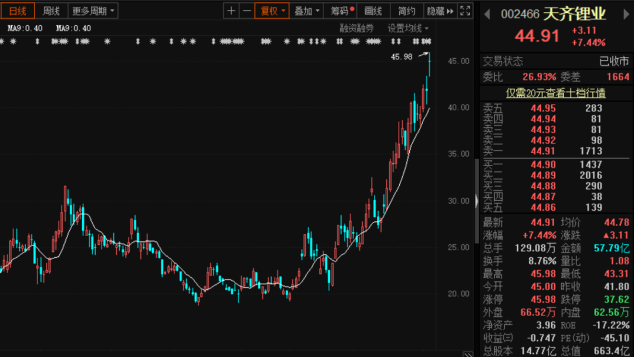
Task: Go to previous stock arrow
Action: 487,14
